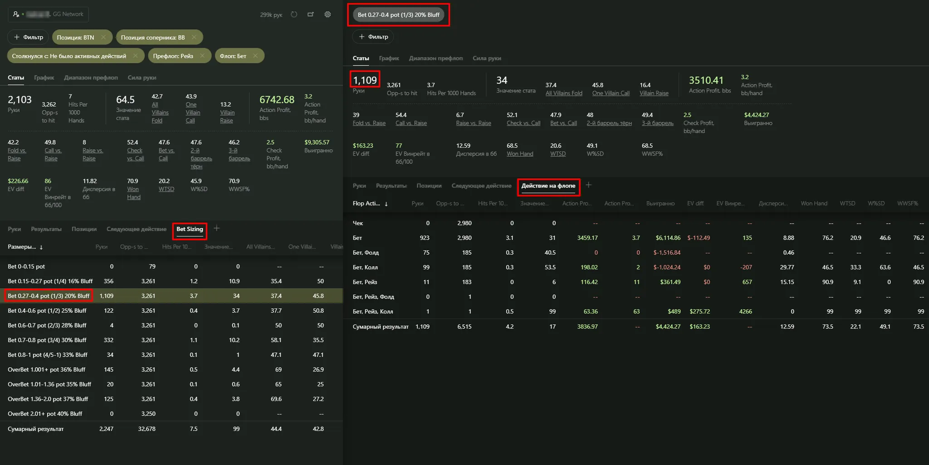Select the Bet 0.7-0.8 pot (3/4) 30% Bluff row
The height and width of the screenshot is (465, 929).
coord(47,340)
